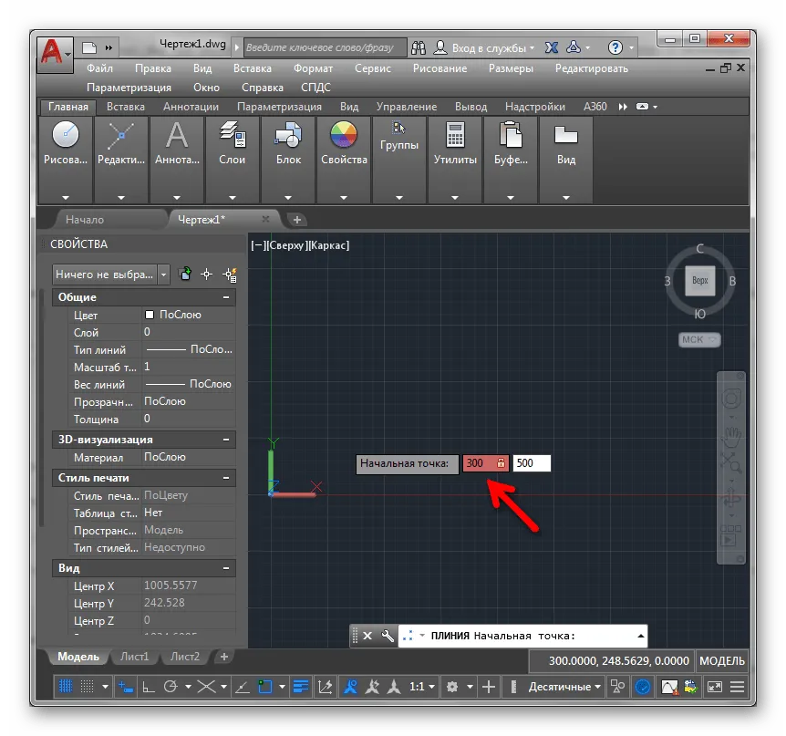
Task: Click the search keyword input field
Action: pos(326,47)
